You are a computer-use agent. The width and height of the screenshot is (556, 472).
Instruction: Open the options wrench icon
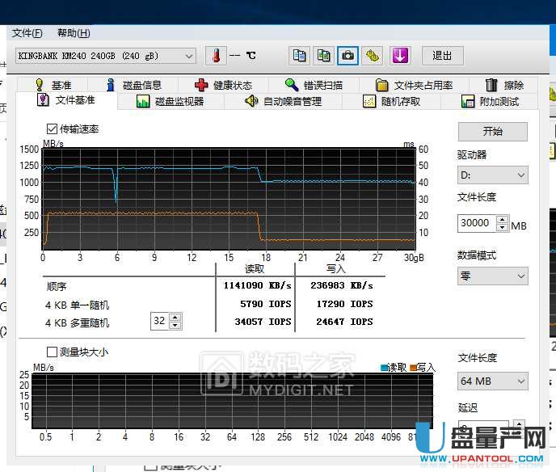pos(372,56)
